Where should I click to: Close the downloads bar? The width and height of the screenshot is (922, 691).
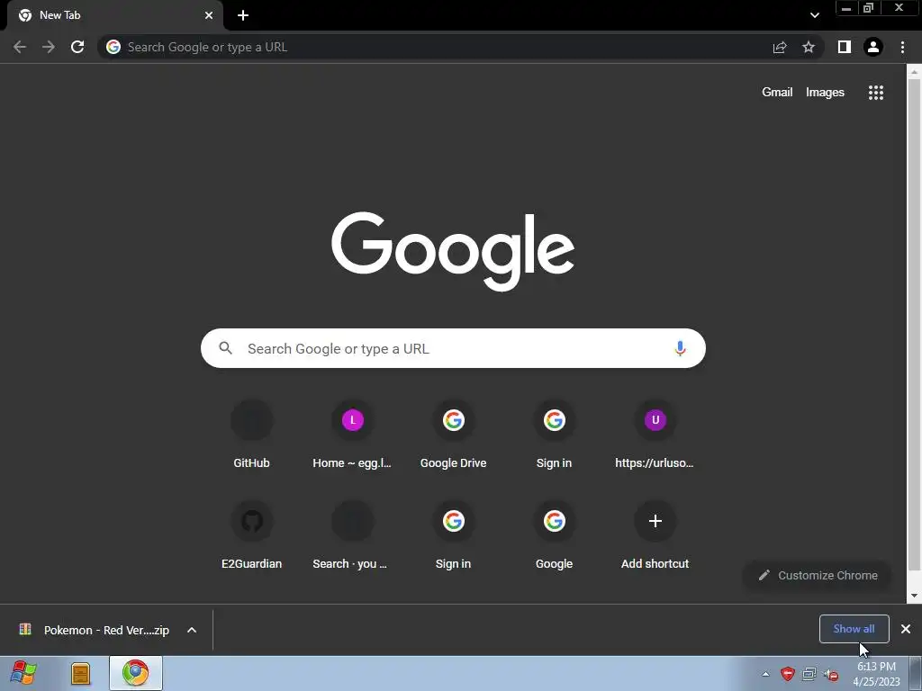coord(906,629)
